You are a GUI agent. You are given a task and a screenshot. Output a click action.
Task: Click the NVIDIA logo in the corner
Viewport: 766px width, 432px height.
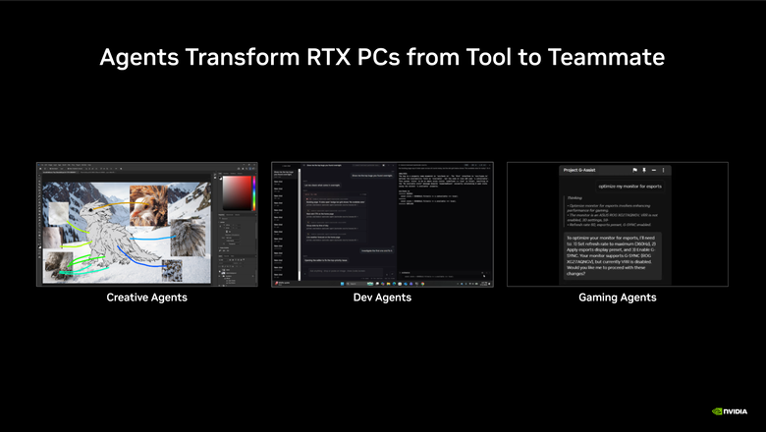(730, 411)
